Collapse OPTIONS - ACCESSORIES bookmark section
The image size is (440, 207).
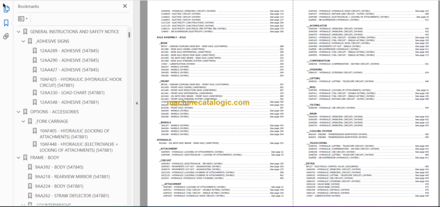coord(18,112)
